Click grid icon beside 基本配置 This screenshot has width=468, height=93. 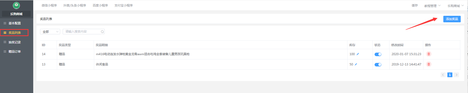[5, 23]
